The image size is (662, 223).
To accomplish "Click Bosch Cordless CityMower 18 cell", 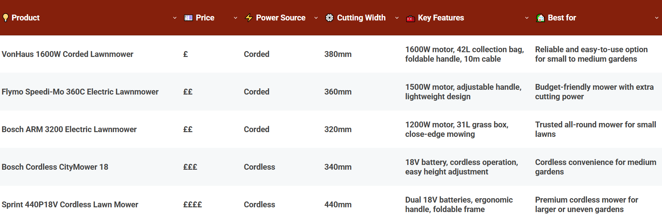I will click(55, 167).
